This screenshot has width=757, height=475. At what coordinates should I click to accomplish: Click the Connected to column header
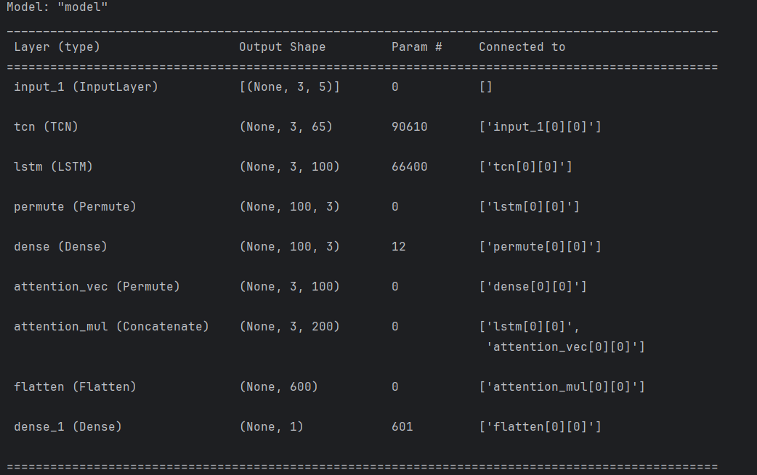point(522,46)
